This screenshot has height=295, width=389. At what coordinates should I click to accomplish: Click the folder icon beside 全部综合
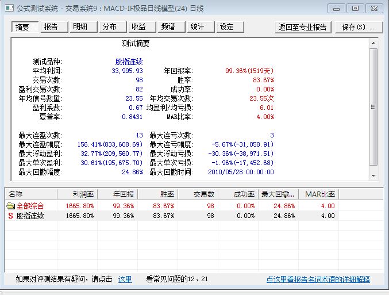[x=11, y=206]
